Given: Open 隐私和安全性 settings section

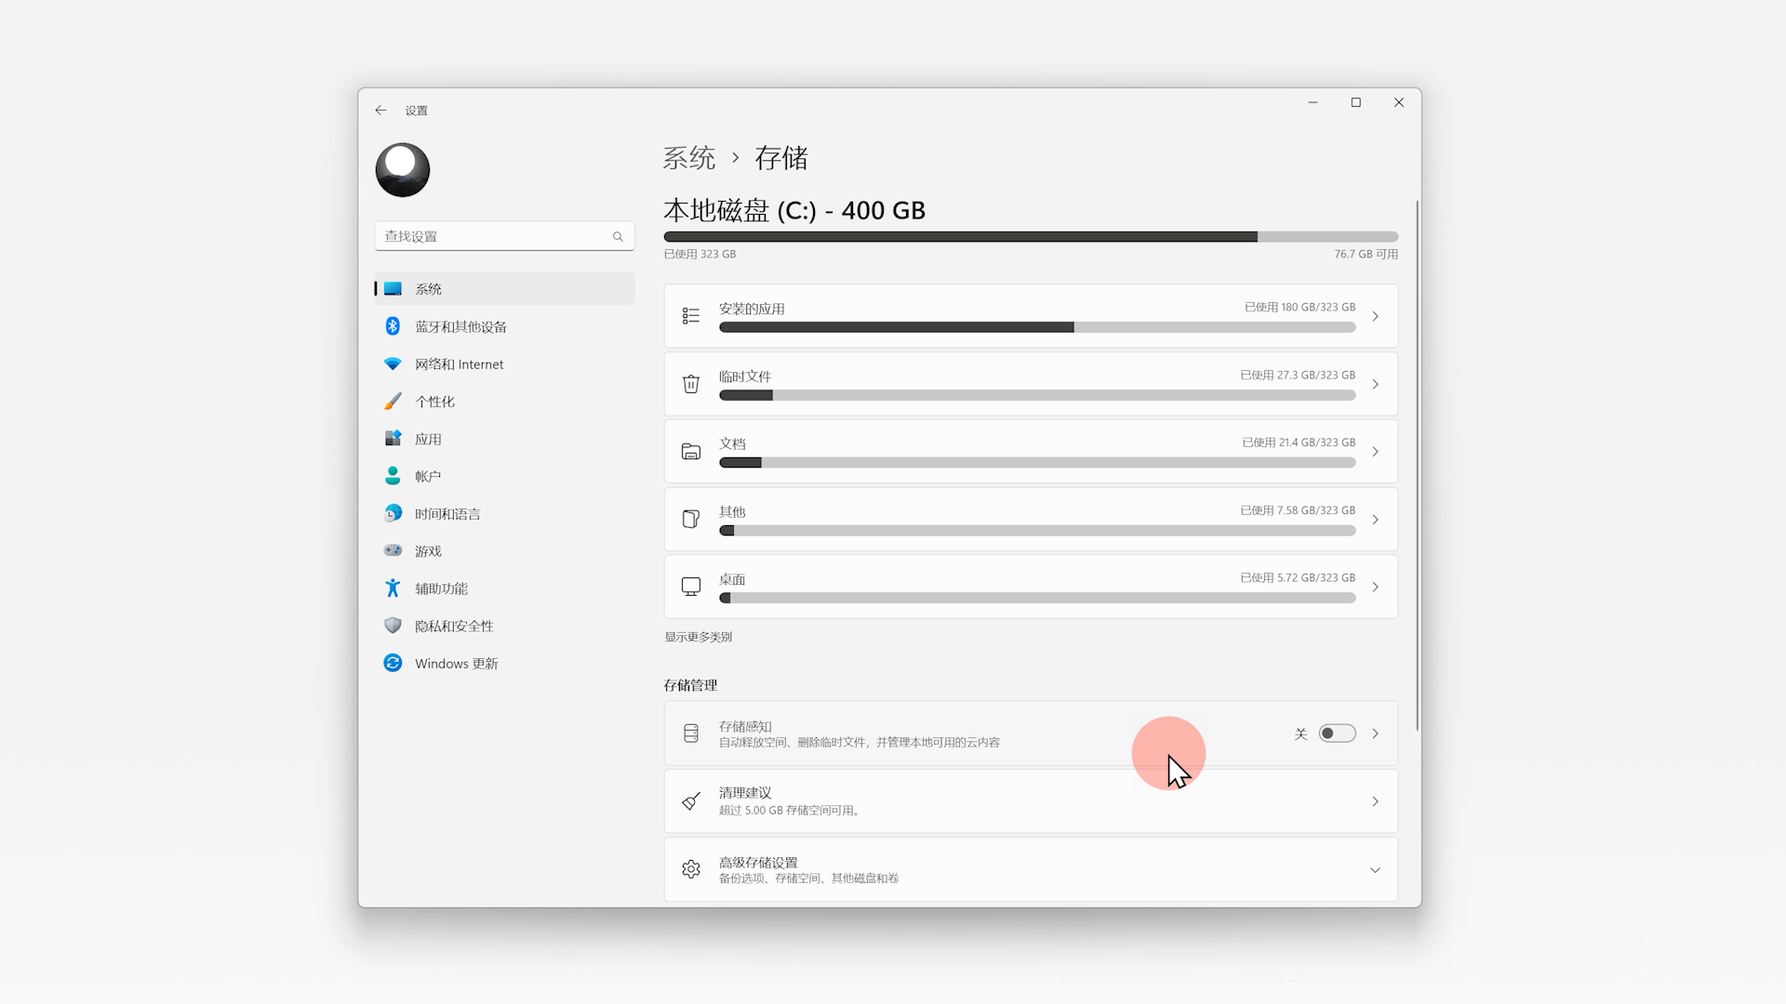Looking at the screenshot, I should tap(454, 626).
